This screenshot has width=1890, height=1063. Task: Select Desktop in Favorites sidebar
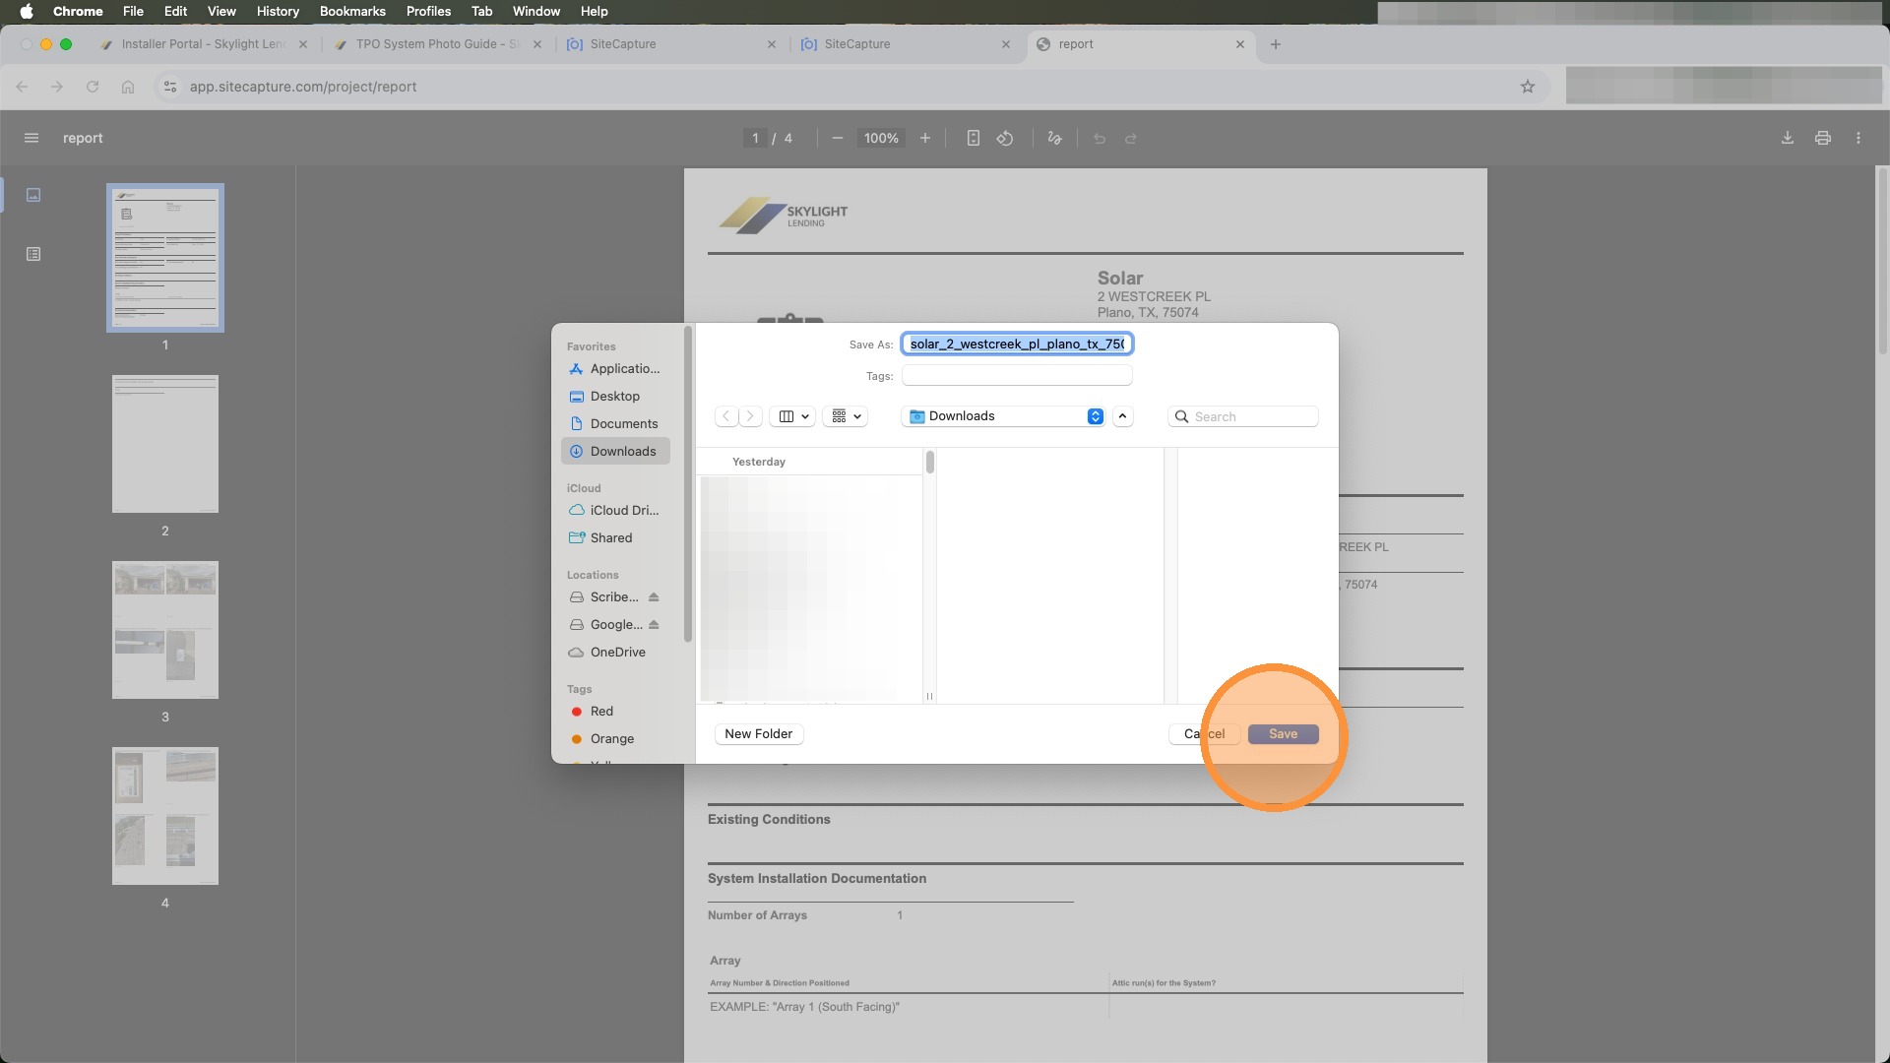[615, 397]
